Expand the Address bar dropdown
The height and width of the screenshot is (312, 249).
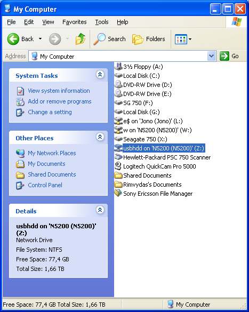point(211,56)
